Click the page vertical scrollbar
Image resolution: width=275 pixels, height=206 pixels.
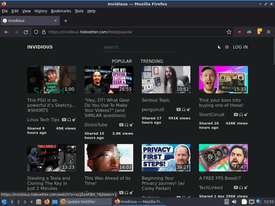tap(274, 51)
